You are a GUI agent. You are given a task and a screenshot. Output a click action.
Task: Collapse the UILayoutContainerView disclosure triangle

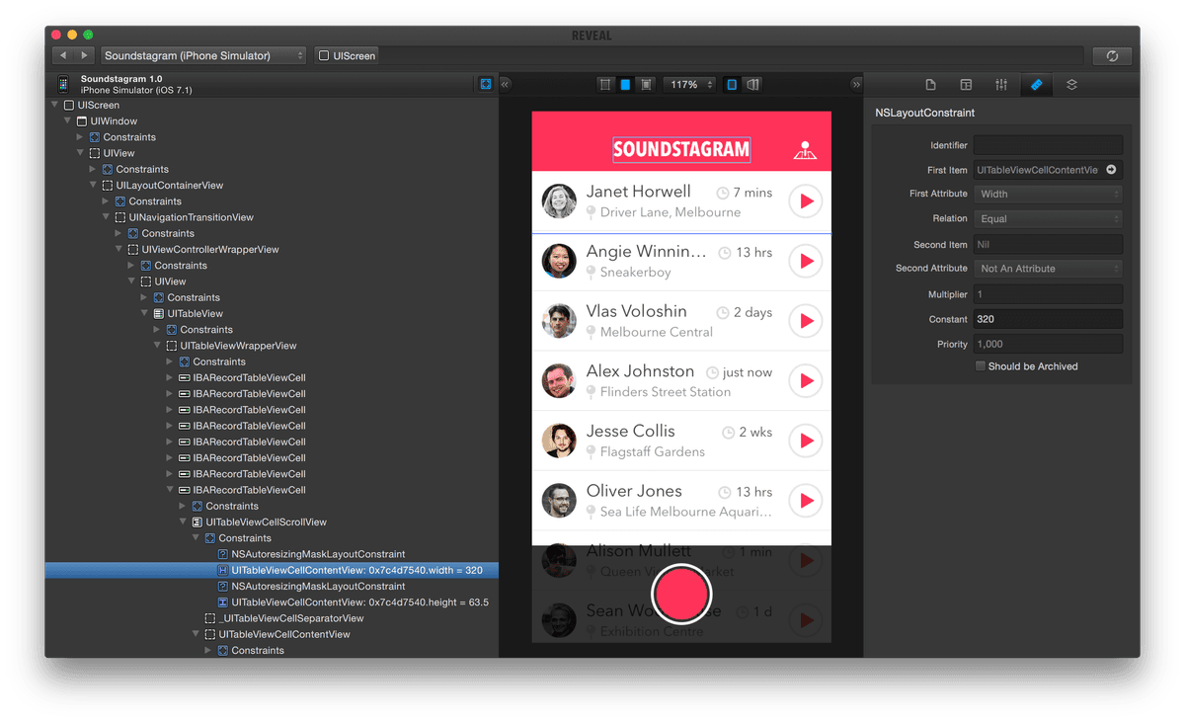(93, 186)
